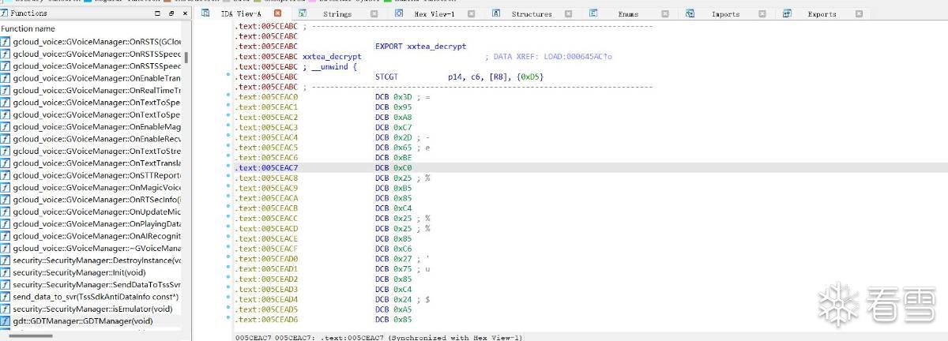948x341 pixels.
Task: Close the IDA View-A tab
Action: click(277, 13)
